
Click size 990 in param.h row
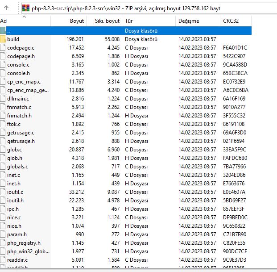(80, 234)
